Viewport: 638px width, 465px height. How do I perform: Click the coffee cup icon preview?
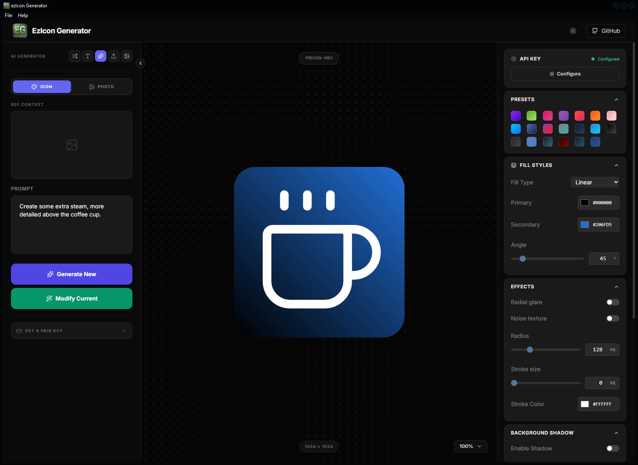319,252
